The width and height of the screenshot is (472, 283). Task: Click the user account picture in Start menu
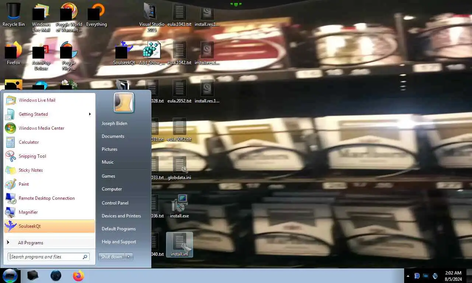[x=124, y=102]
